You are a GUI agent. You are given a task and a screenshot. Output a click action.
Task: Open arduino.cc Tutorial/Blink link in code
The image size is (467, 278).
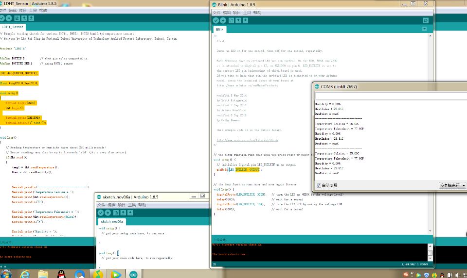pyautogui.click(x=247, y=140)
